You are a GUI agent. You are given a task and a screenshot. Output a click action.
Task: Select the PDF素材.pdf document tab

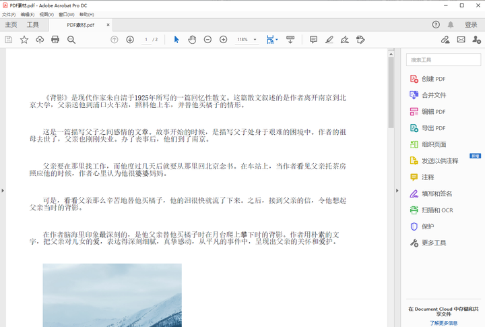(81, 25)
